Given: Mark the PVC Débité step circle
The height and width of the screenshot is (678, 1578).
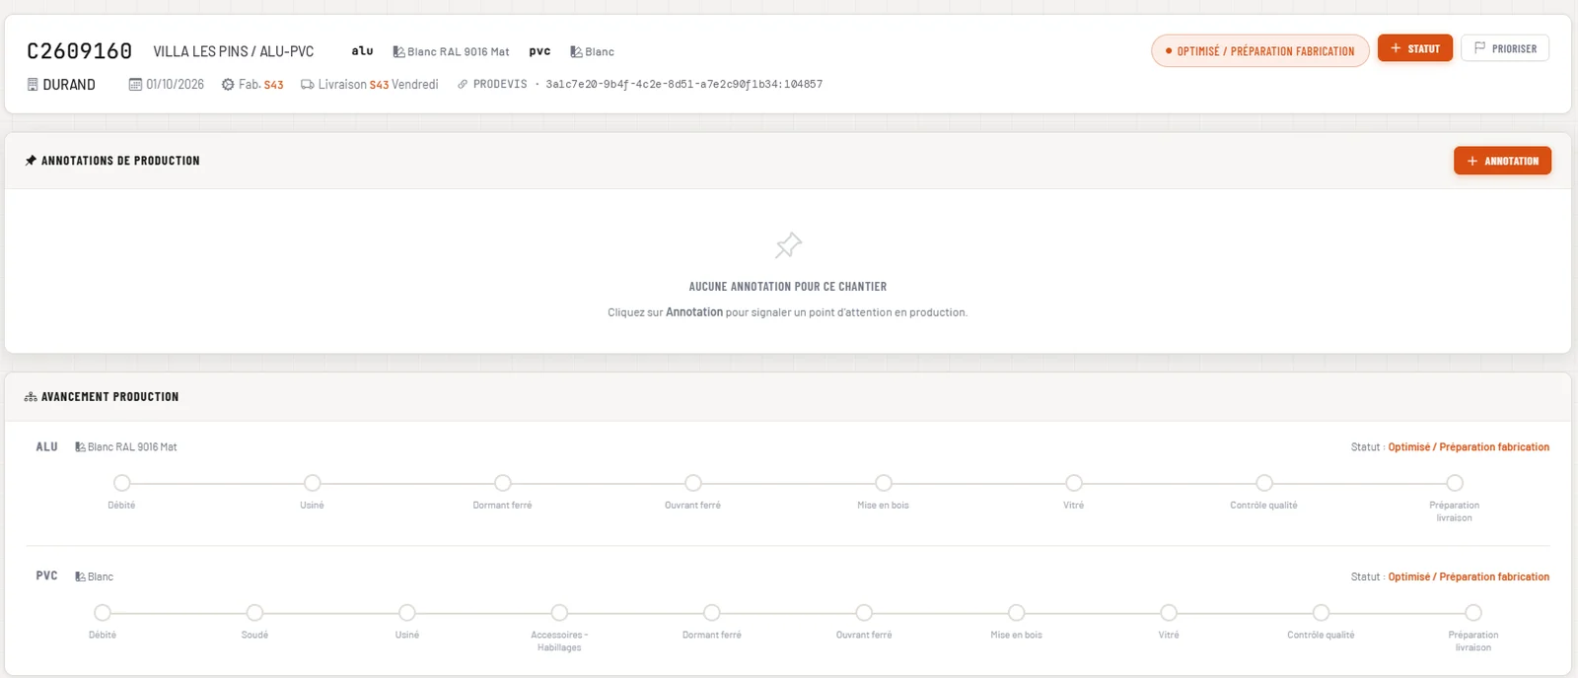Looking at the screenshot, I should coord(103,613).
